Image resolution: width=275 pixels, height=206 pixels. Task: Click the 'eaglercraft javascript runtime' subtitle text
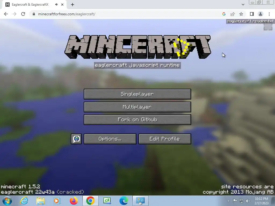tap(137, 65)
